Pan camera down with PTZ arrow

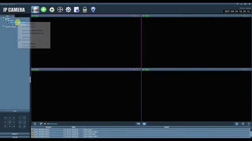coord(9,127)
